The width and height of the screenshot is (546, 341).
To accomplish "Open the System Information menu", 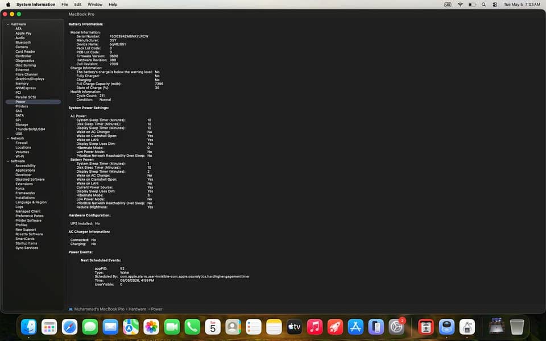I will [x=36, y=5].
